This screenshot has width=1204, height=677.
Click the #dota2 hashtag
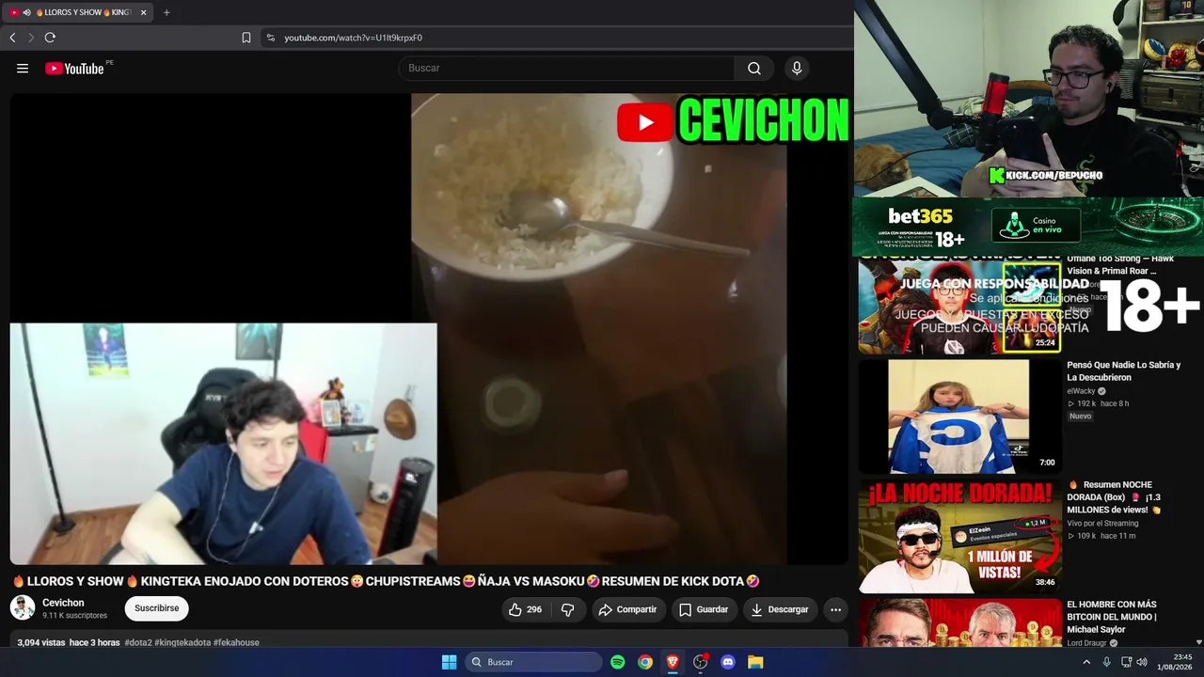(x=137, y=642)
